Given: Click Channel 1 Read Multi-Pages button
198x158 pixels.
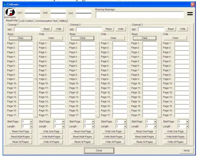Looking at the screenshot, I should [x=21, y=137].
